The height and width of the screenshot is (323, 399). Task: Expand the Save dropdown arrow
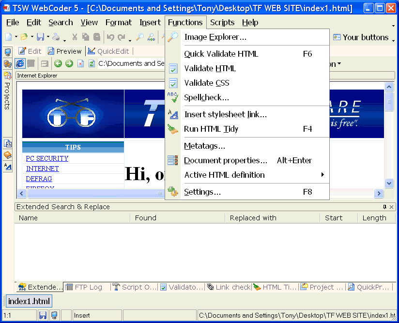pos(48,37)
